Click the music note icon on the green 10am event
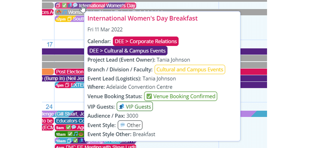 click(x=75, y=134)
